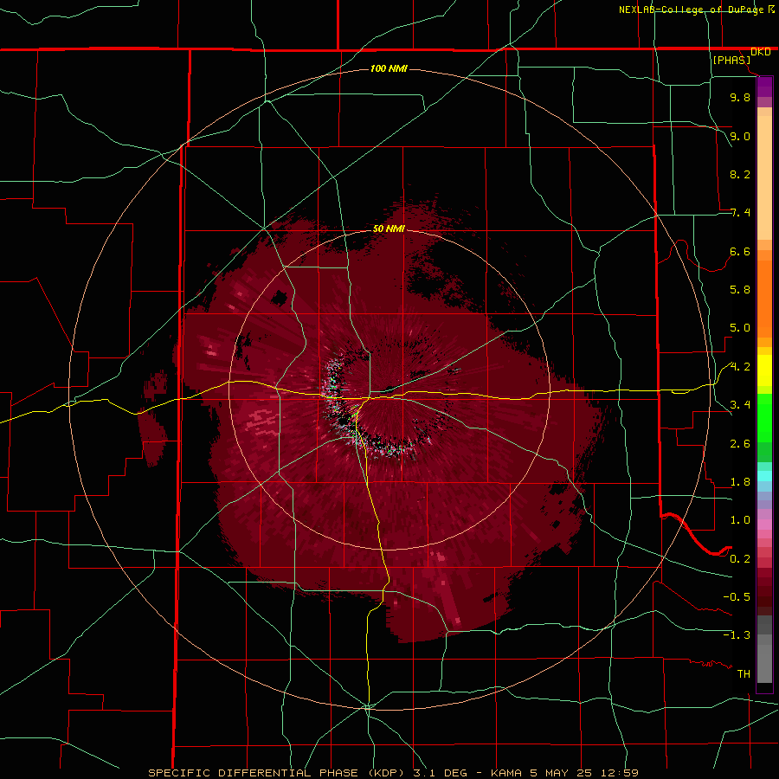Click the 7.4 value on the color scale
The width and height of the screenshot is (779, 779).
(740, 213)
